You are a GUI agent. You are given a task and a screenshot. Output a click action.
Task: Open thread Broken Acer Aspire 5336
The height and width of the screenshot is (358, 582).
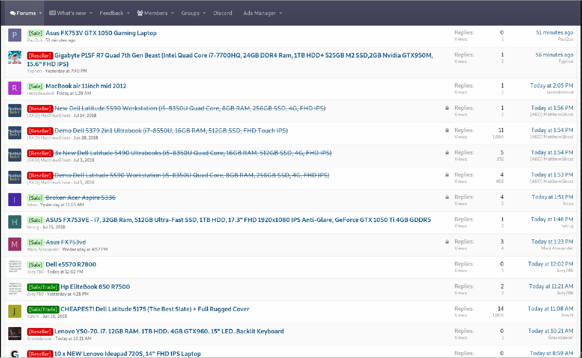81,197
